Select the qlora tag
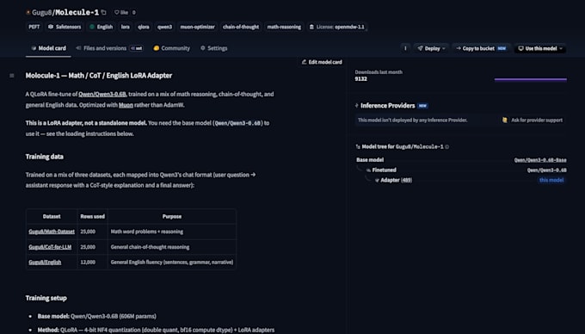 point(144,27)
